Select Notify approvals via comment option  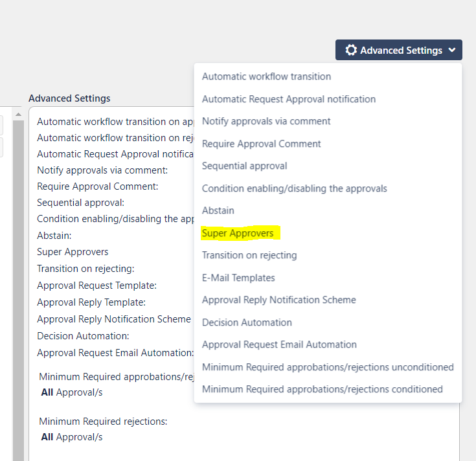[x=266, y=121]
